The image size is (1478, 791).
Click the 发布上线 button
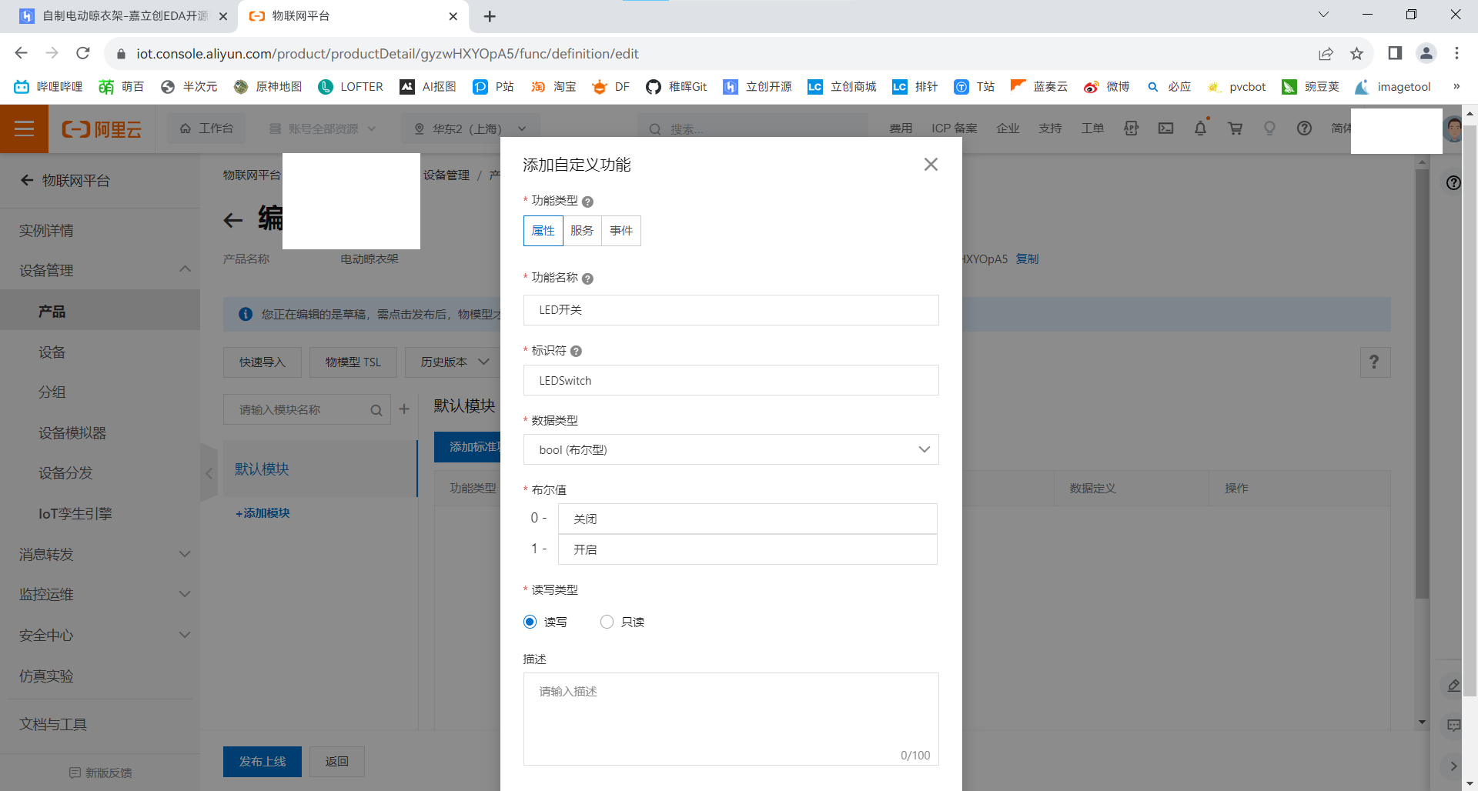262,761
